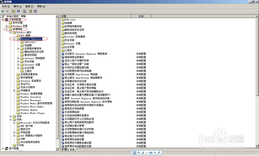Click the 计算机配置 computer icon in tree
The height and width of the screenshot is (156, 259).
(7, 20)
